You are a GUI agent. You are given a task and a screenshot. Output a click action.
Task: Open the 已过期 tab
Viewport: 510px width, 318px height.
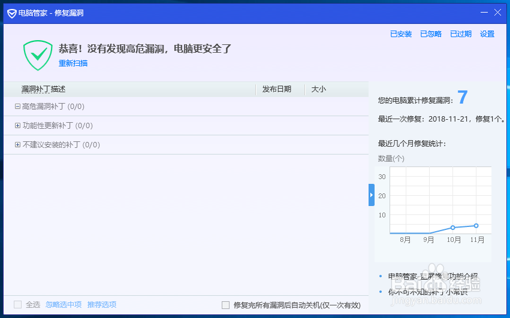(x=461, y=34)
